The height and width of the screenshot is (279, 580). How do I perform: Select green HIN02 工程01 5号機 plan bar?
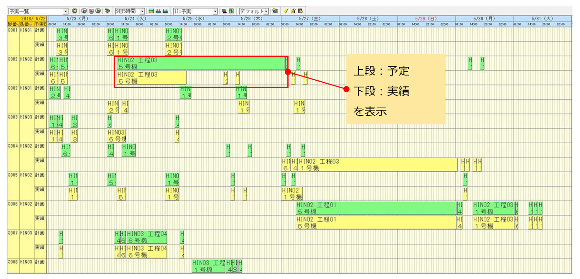[x=376, y=208]
